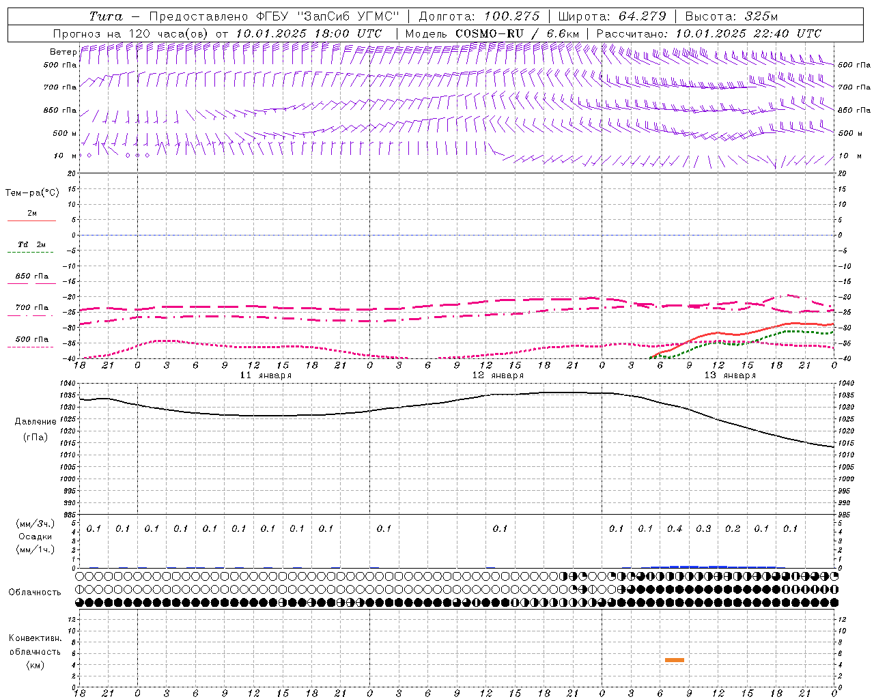874x699 pixels.
Task: Click the blue hourly precipitation bar
Action: click(714, 567)
